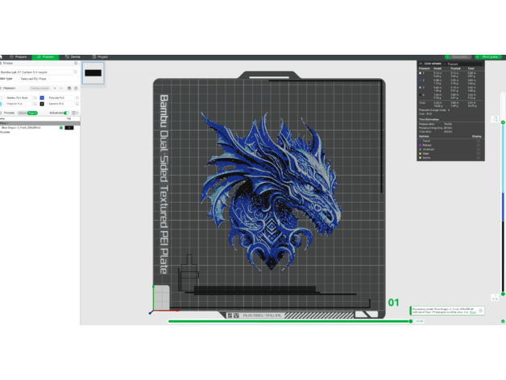Edit filament 3 PolyLite PLA preset icon
The image size is (506, 380).
35,104
